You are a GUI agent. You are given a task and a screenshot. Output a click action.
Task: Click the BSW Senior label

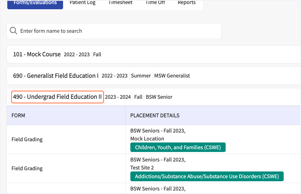(159, 97)
